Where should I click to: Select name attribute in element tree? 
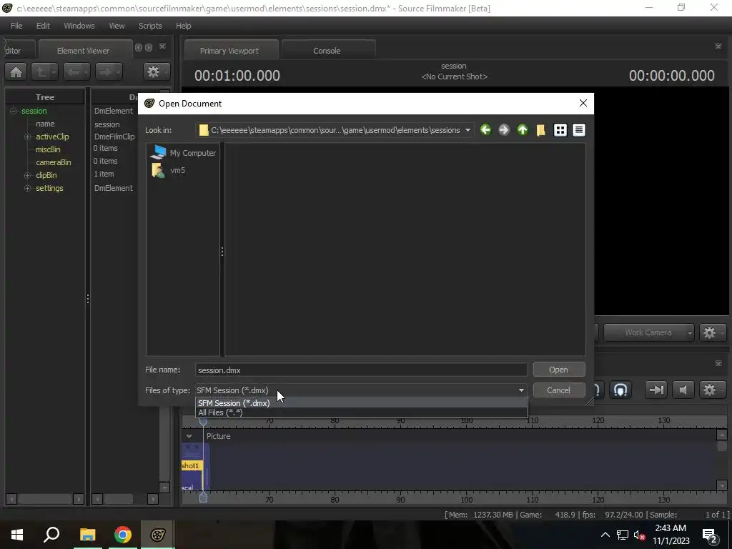click(x=45, y=124)
